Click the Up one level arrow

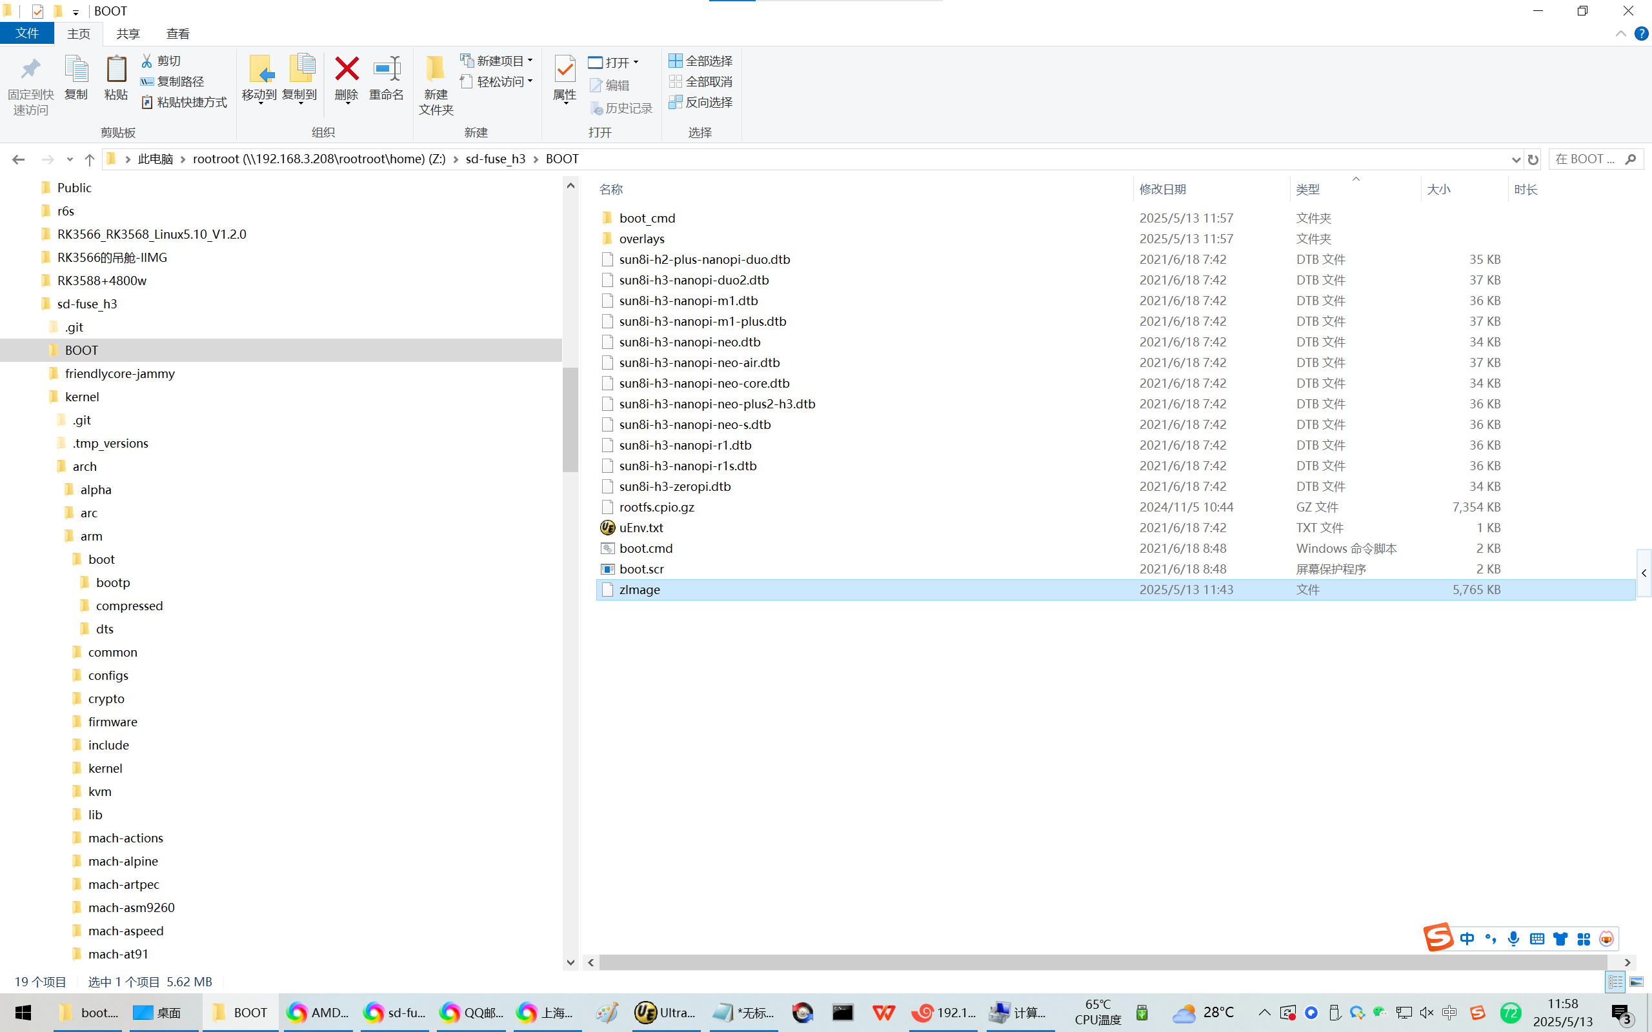pos(90,160)
